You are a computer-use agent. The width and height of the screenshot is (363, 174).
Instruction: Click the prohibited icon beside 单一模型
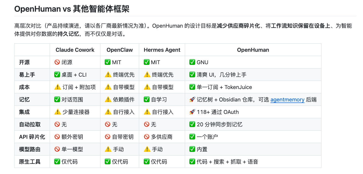tap(57, 149)
